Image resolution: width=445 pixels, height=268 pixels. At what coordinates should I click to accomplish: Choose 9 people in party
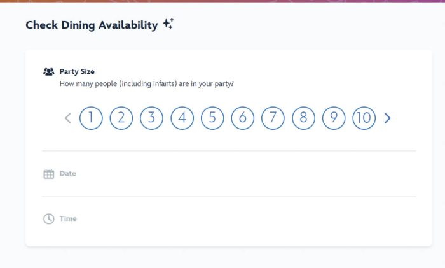pos(334,118)
